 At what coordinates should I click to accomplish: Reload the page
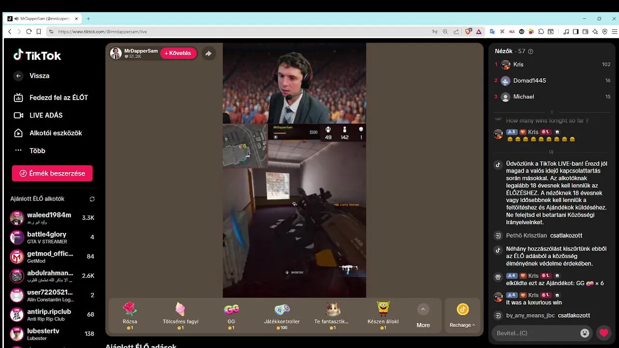[x=29, y=31]
